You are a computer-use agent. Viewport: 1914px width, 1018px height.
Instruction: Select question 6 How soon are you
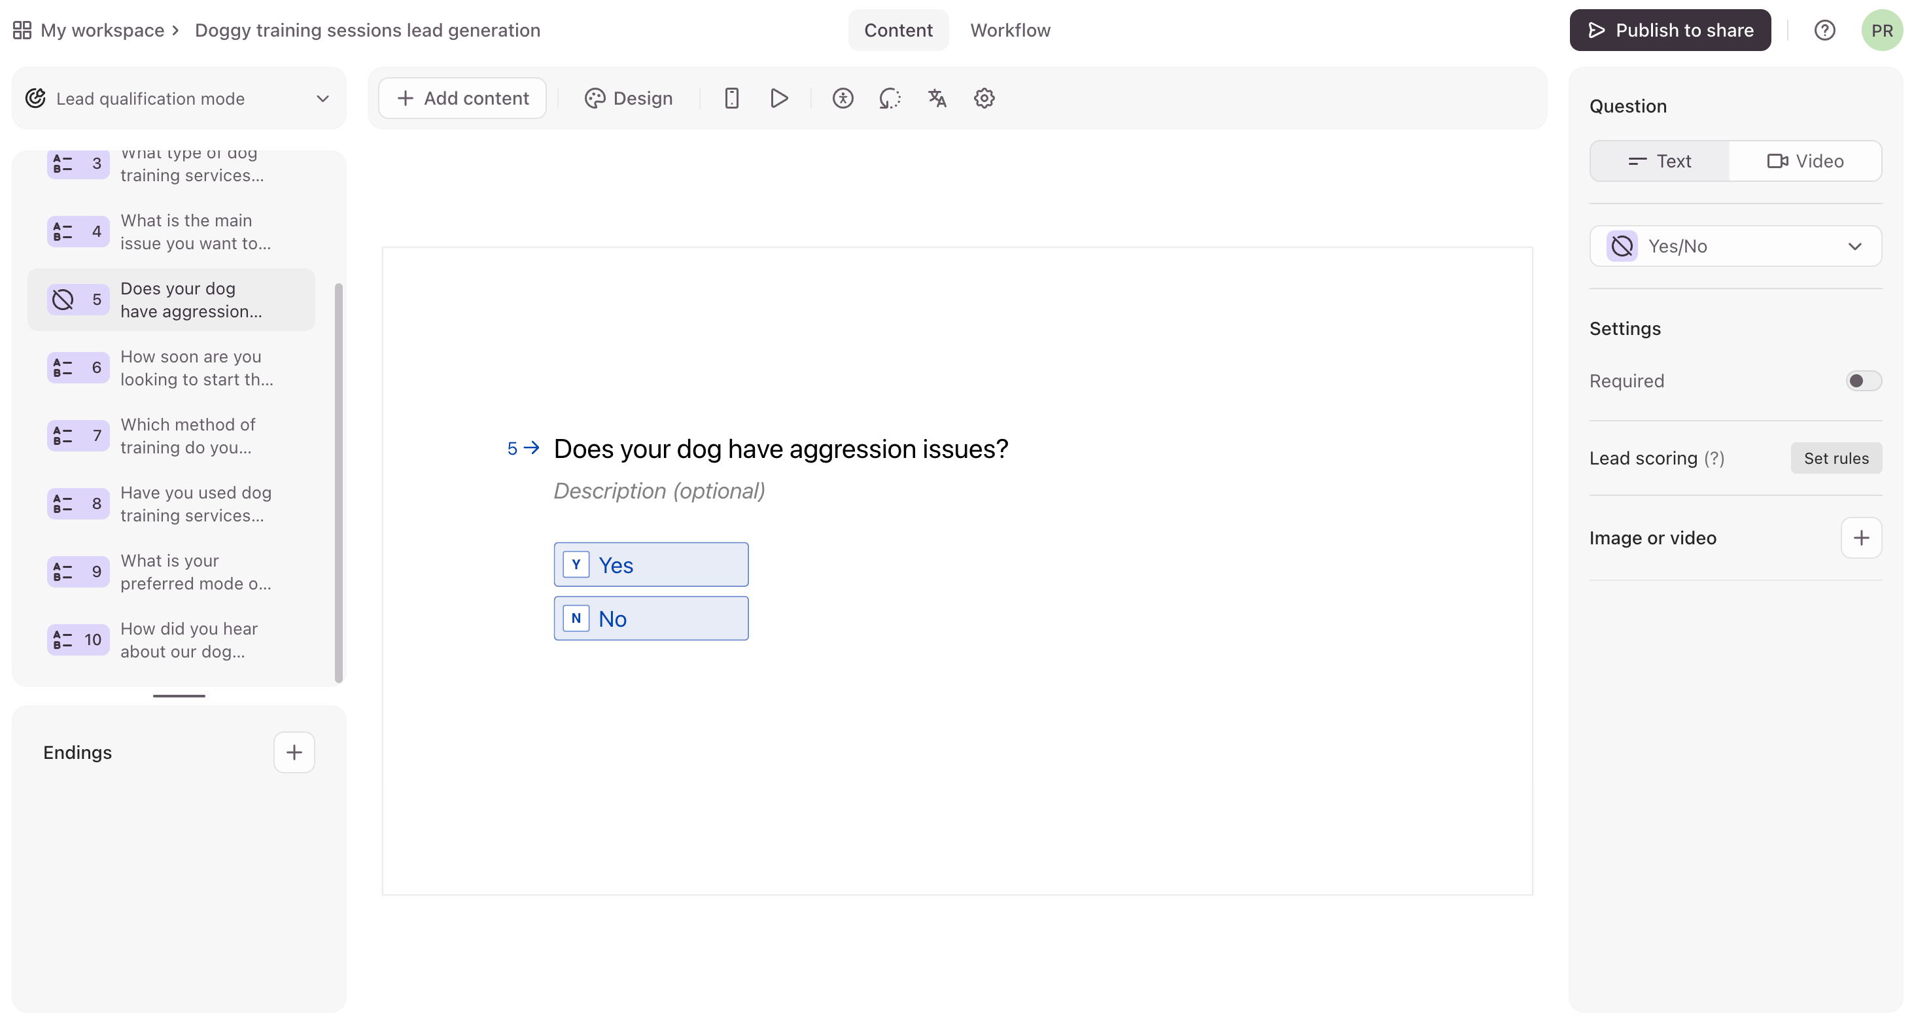[x=171, y=368]
